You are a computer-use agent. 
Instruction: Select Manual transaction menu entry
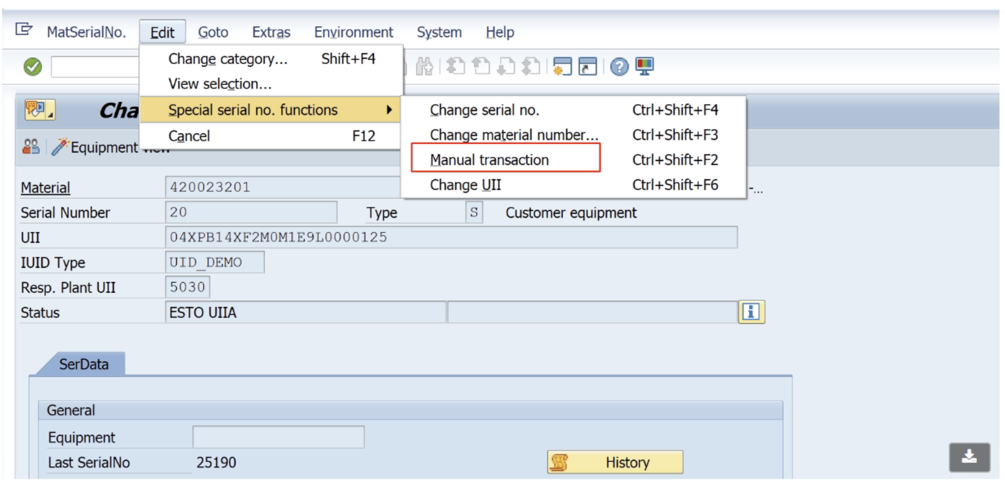[489, 160]
